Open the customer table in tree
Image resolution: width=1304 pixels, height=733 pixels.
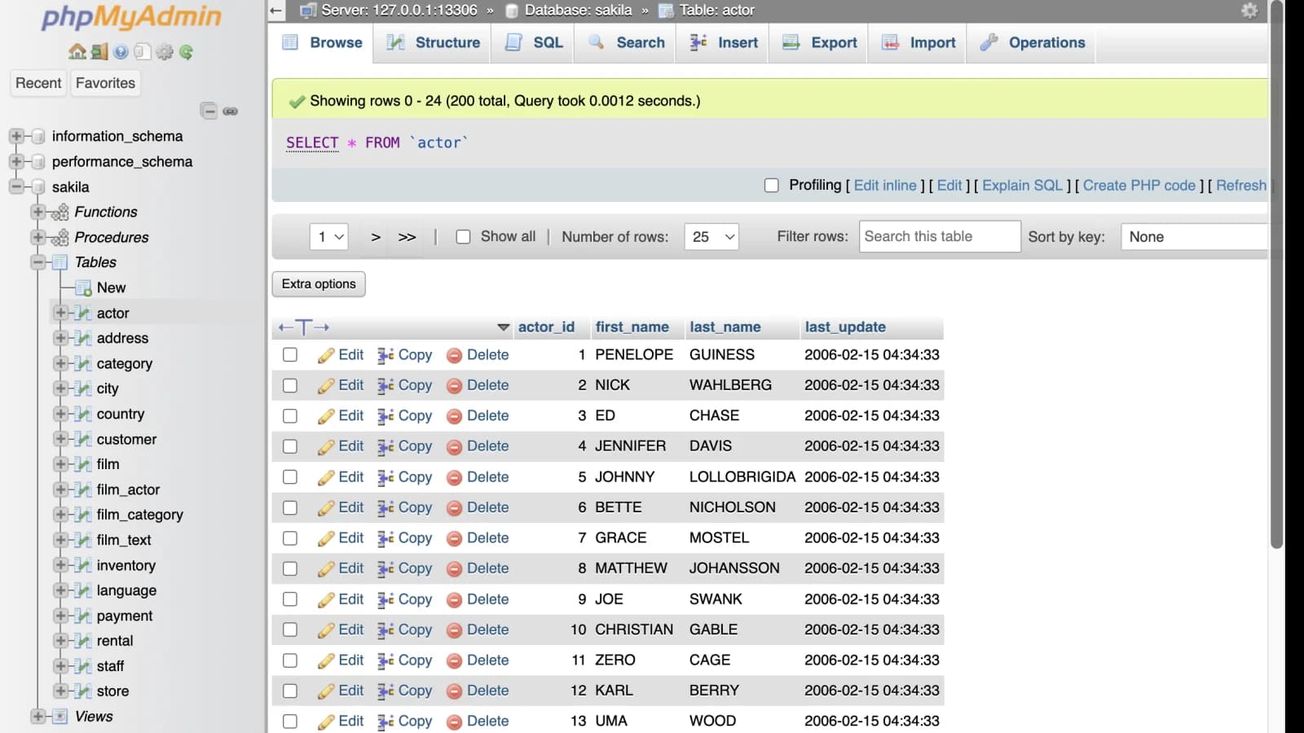(126, 440)
